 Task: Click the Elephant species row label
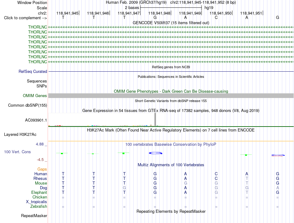pyautogui.click(x=39, y=192)
